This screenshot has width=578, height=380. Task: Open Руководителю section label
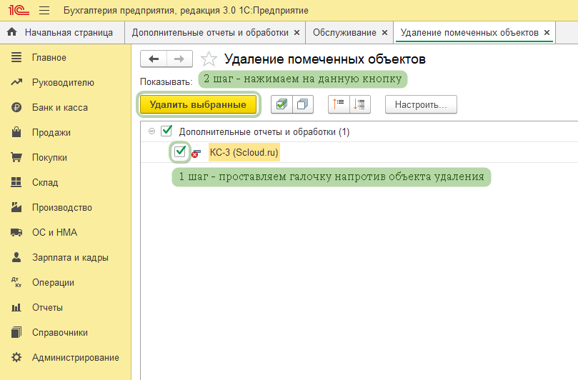(x=63, y=83)
